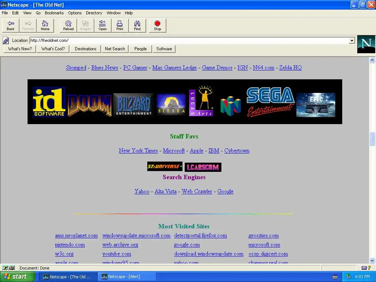Click the Forward toolbar button

tap(28, 25)
